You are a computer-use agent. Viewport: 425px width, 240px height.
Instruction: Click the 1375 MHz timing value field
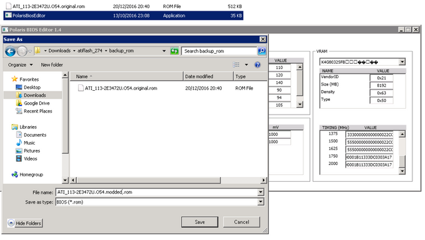click(x=369, y=135)
